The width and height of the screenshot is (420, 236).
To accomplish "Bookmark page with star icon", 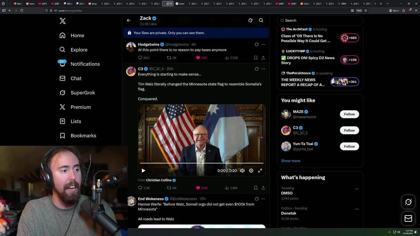I will click(x=366, y=10).
